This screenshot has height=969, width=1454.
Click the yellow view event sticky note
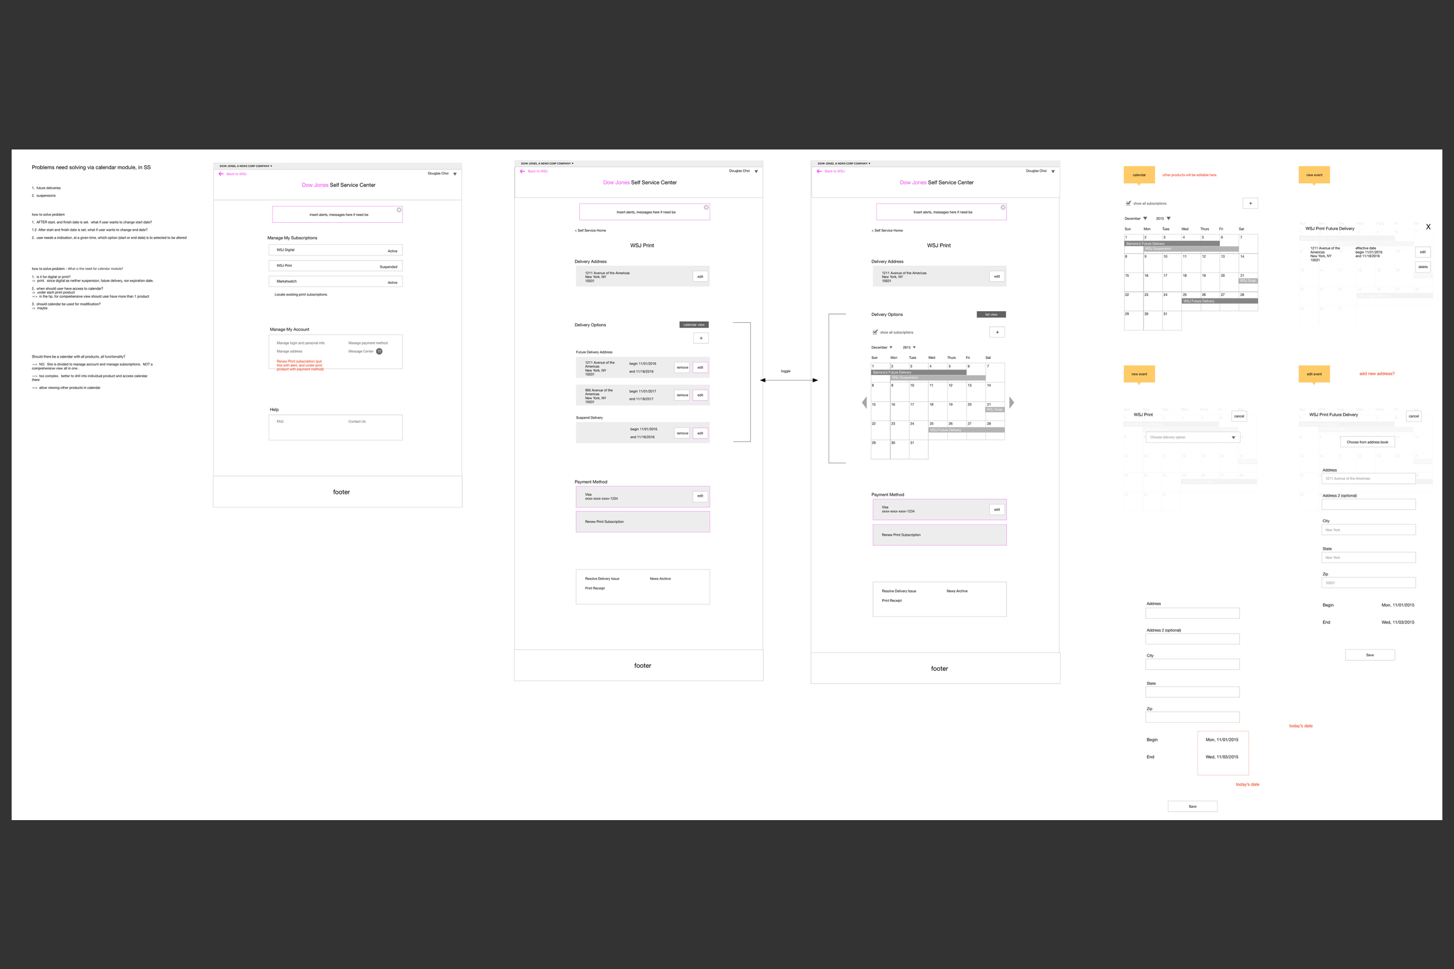[1314, 175]
